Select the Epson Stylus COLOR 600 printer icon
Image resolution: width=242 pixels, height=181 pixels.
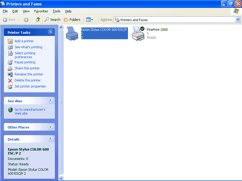(72, 33)
